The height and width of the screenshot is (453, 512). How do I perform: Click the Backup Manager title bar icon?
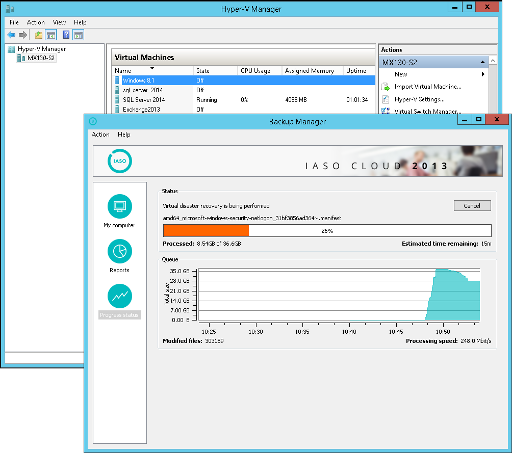(x=93, y=121)
